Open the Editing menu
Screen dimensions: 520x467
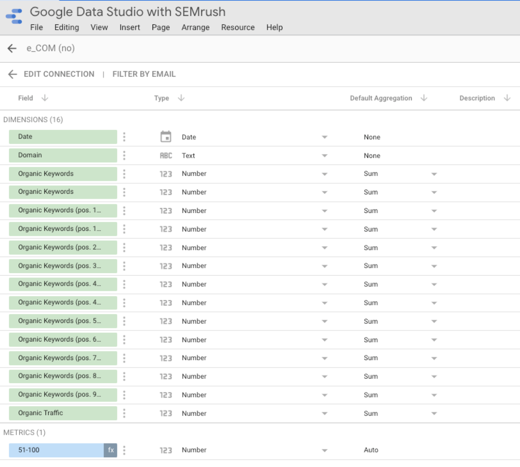(67, 27)
